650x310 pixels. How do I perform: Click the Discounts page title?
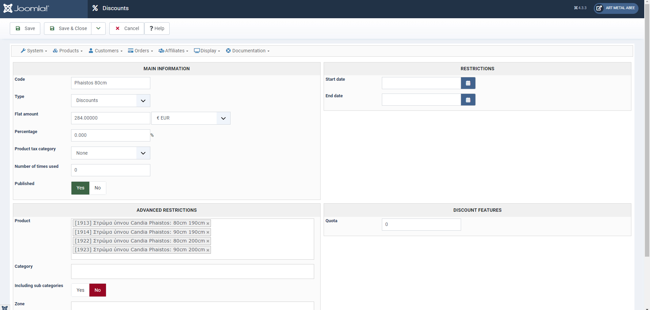point(115,8)
